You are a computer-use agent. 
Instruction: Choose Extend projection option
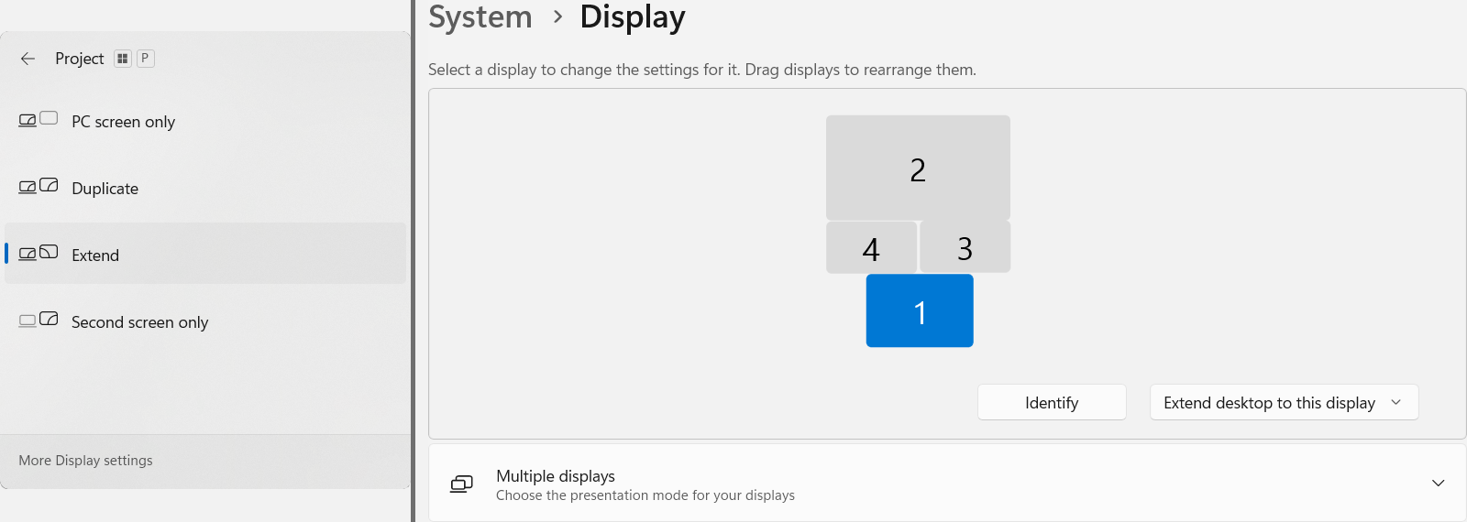(205, 254)
